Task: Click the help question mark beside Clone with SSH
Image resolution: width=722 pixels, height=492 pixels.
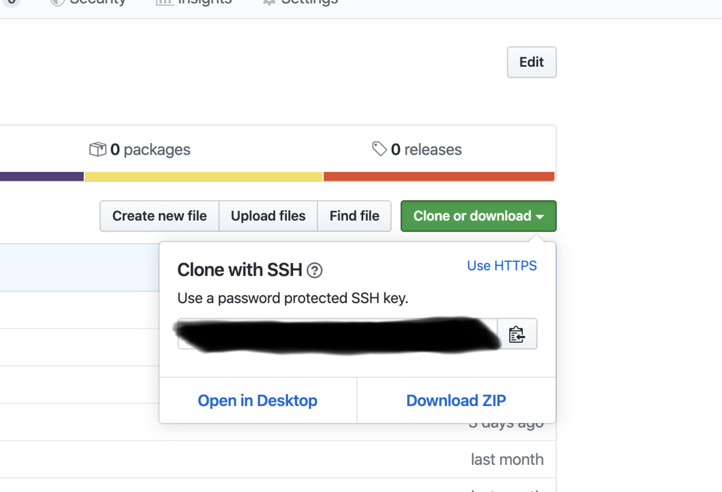Action: point(315,271)
